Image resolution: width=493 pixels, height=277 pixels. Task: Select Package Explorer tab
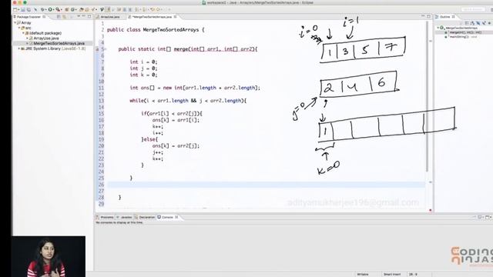29,17
